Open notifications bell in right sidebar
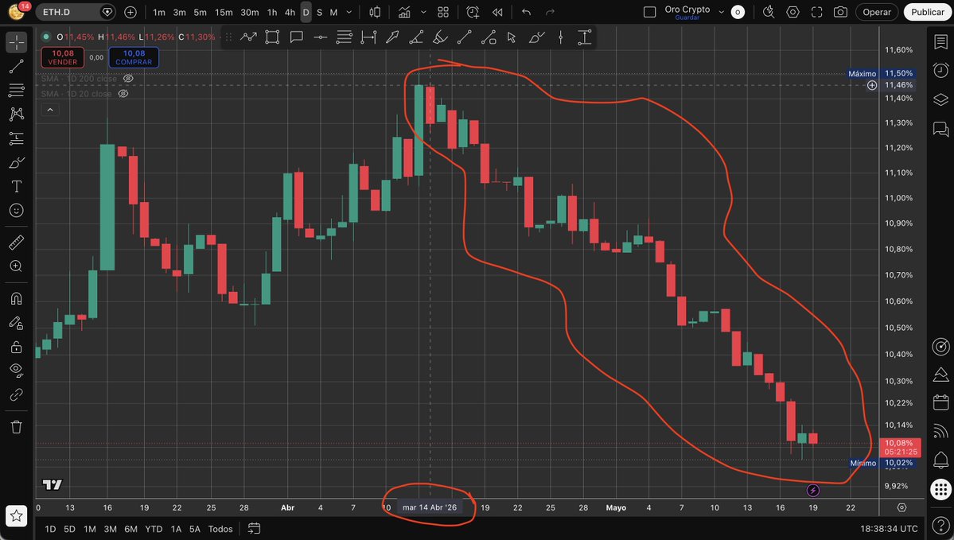Screen dimensions: 954x540 point(940,460)
